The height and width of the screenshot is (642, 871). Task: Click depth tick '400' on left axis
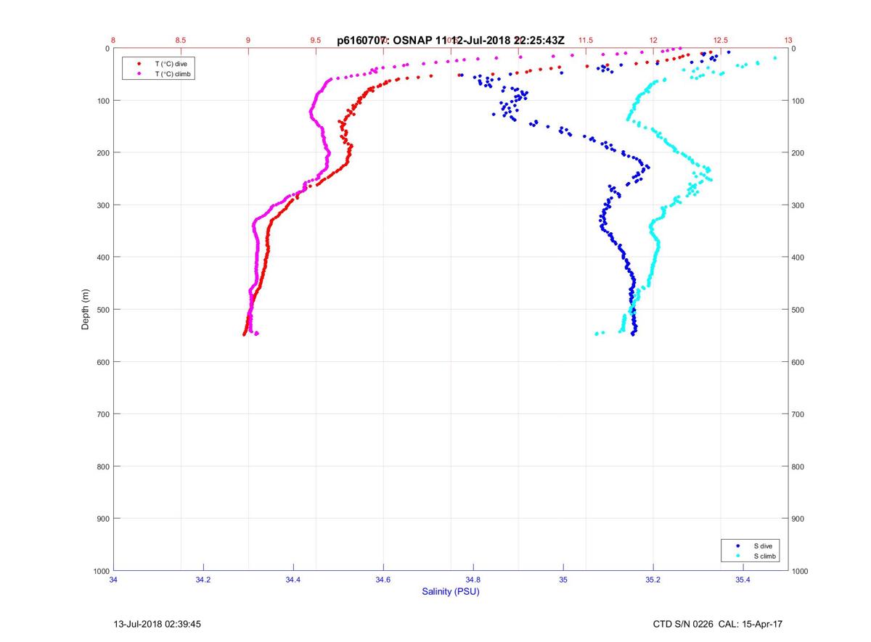tap(102, 258)
